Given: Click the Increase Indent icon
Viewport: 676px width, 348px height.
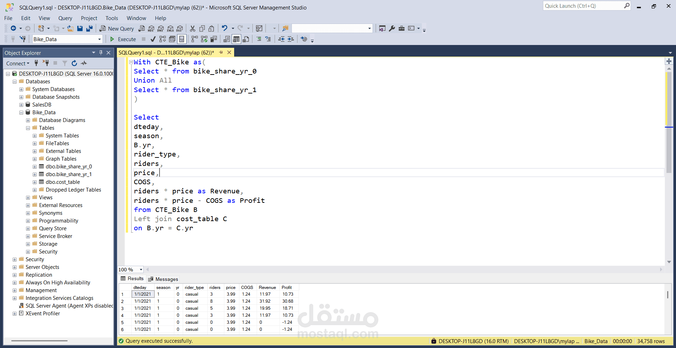Looking at the screenshot, I should coord(290,39).
